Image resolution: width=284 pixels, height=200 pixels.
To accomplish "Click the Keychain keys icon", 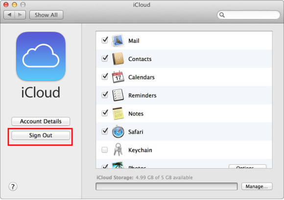I will point(118,150).
